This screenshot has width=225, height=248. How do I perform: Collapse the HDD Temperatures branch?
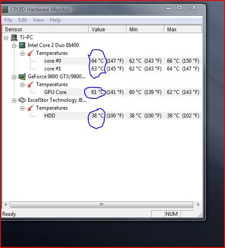coord(22,108)
